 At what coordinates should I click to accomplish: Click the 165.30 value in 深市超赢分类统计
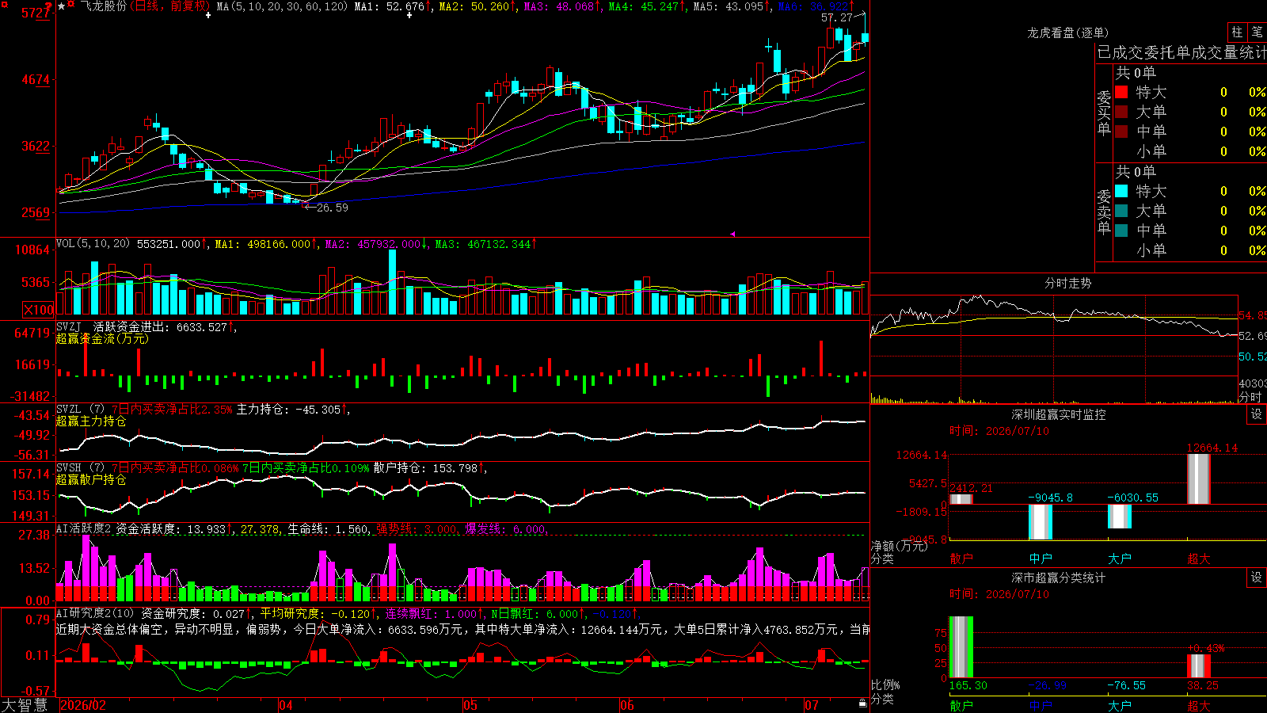[x=968, y=685]
